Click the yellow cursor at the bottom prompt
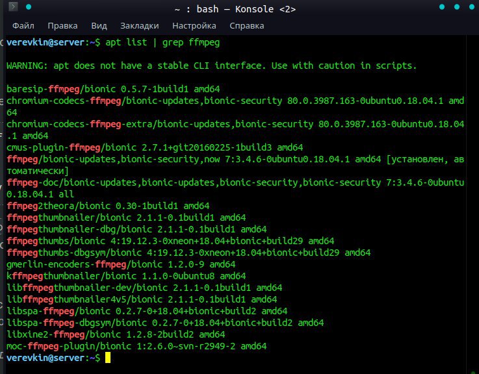479x374 pixels. (108, 358)
